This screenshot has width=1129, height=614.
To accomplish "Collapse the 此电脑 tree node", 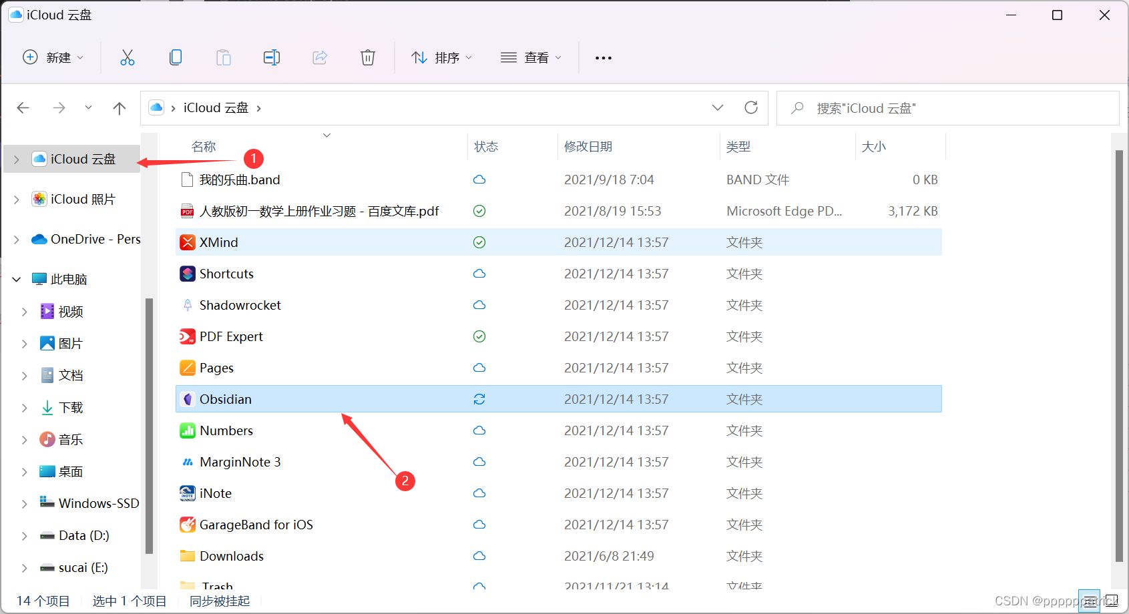I will (17, 279).
